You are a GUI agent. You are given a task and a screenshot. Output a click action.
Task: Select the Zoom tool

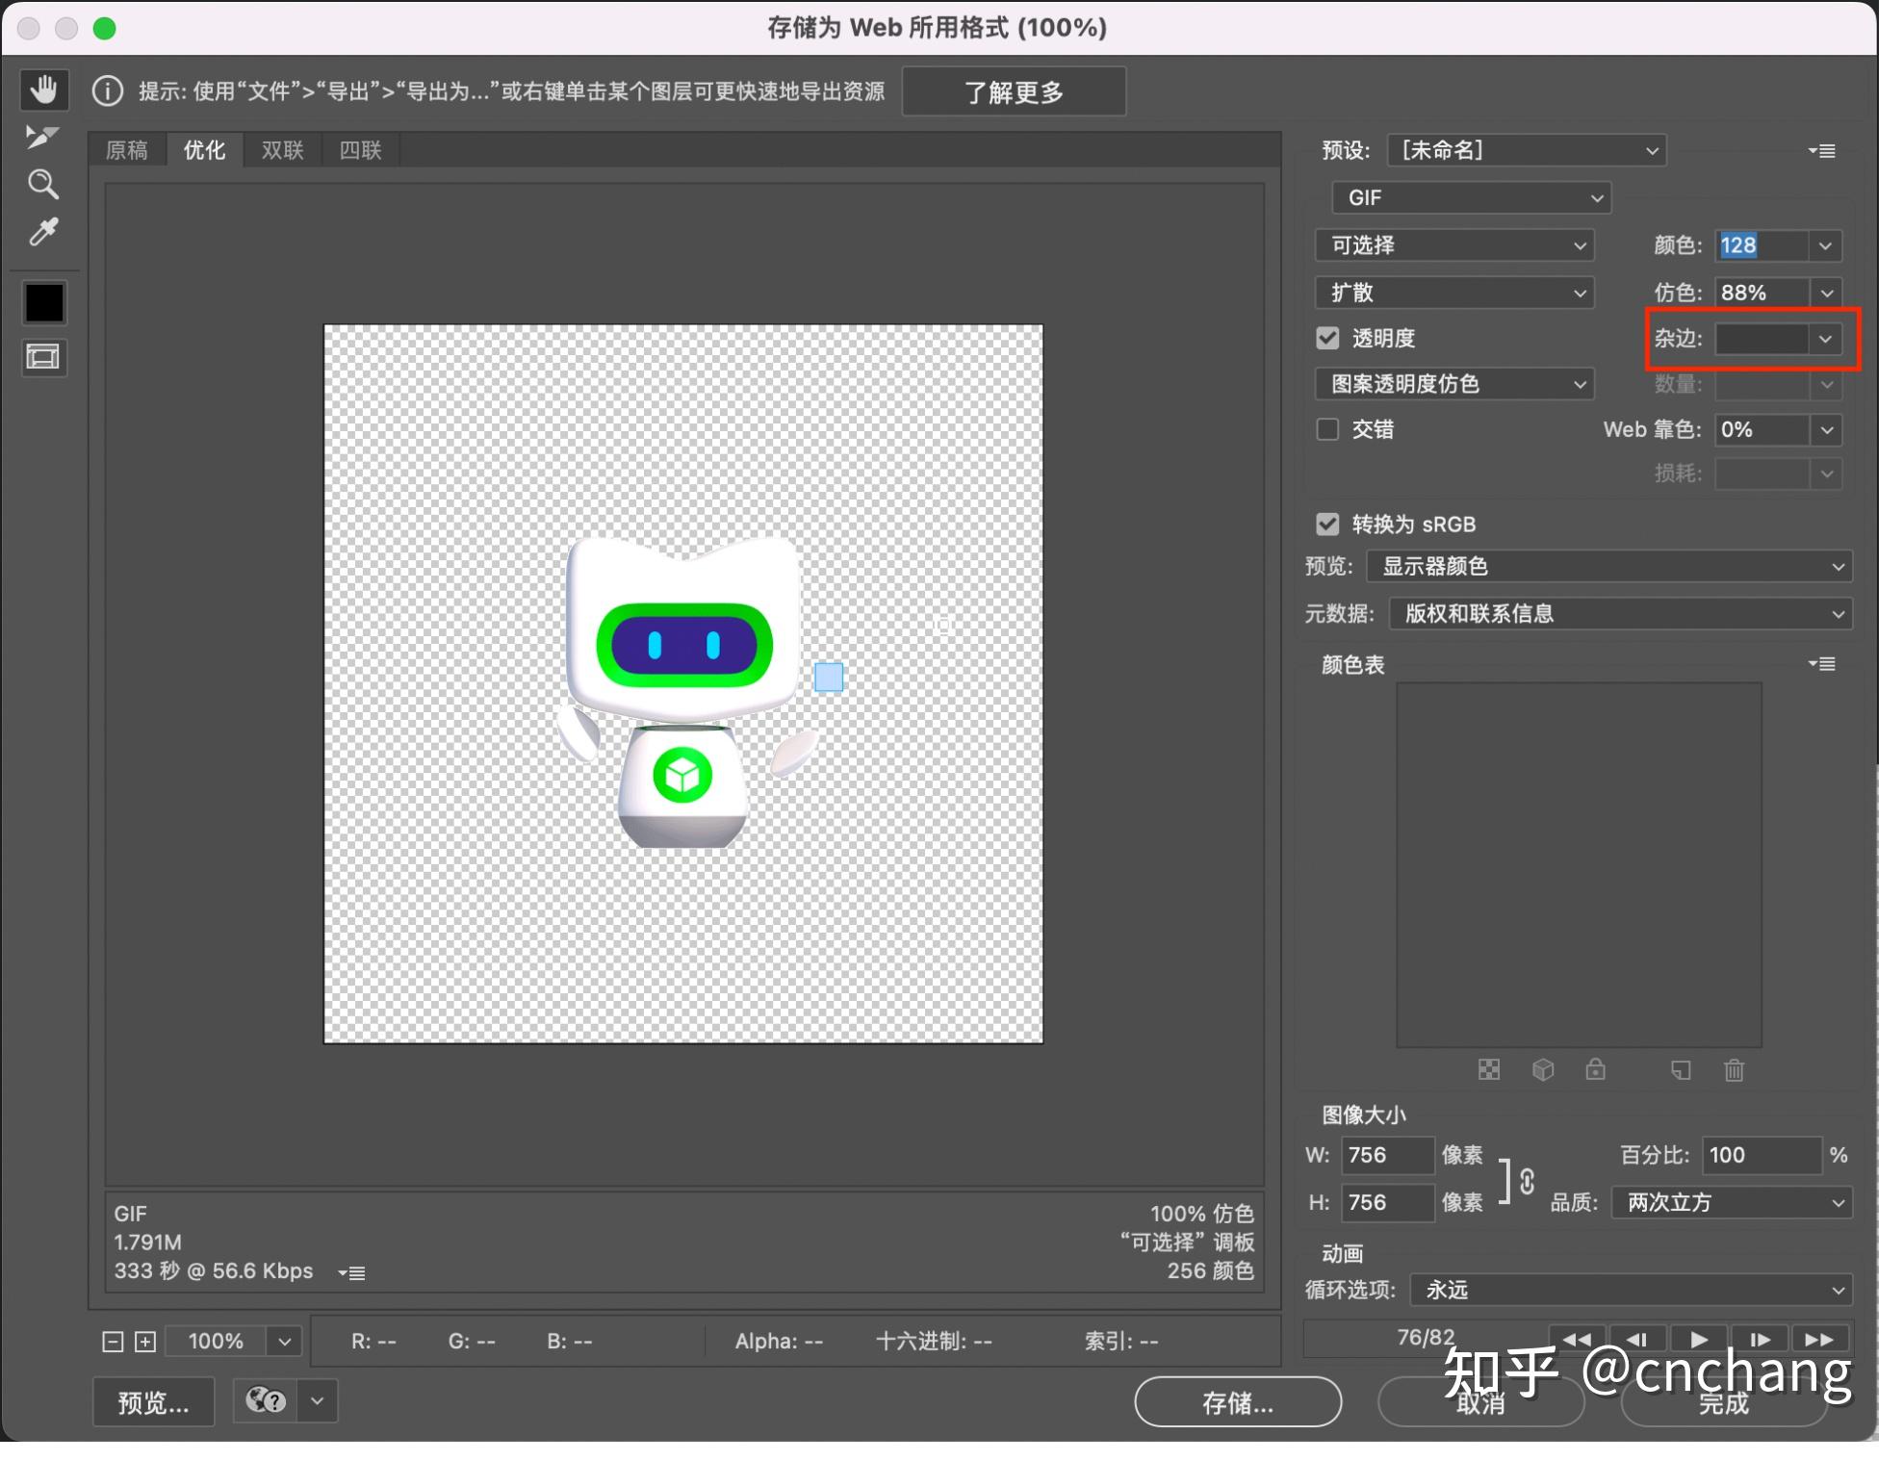[43, 184]
